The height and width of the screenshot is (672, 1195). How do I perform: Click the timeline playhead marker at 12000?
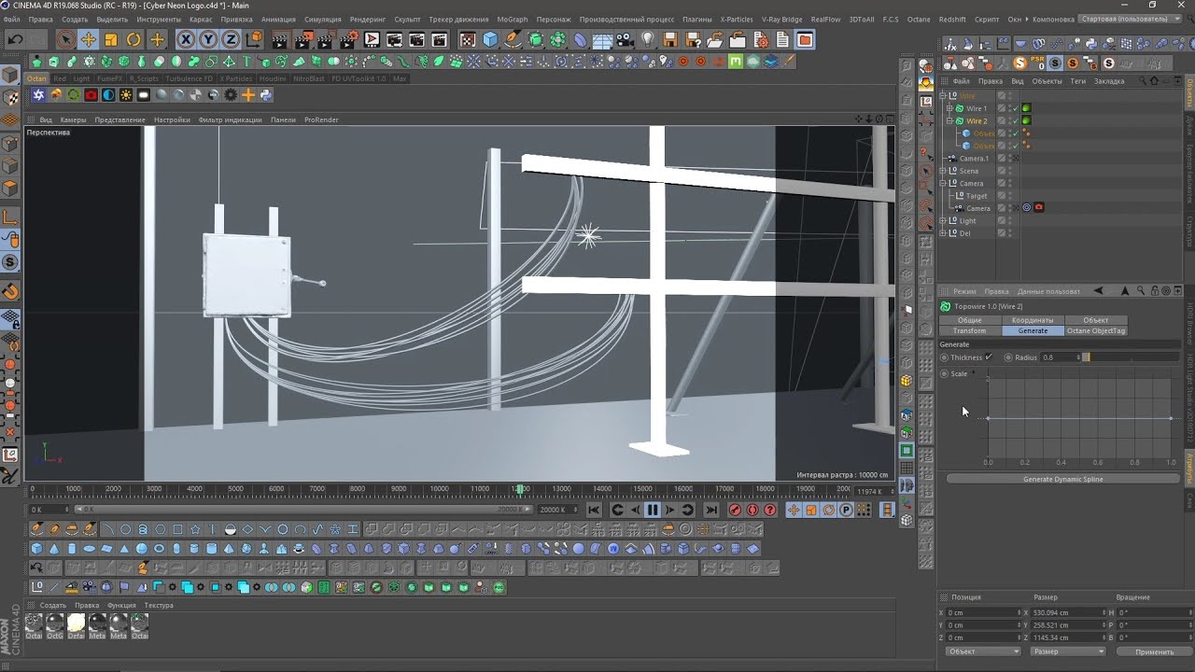coord(521,489)
